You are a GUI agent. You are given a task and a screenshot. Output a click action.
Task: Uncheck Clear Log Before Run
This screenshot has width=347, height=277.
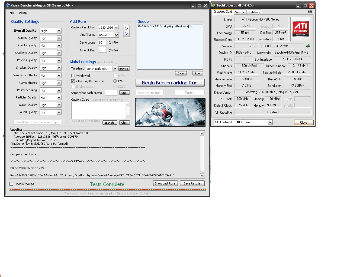click(x=73, y=81)
